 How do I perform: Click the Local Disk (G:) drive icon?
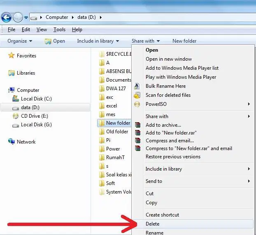(16, 125)
